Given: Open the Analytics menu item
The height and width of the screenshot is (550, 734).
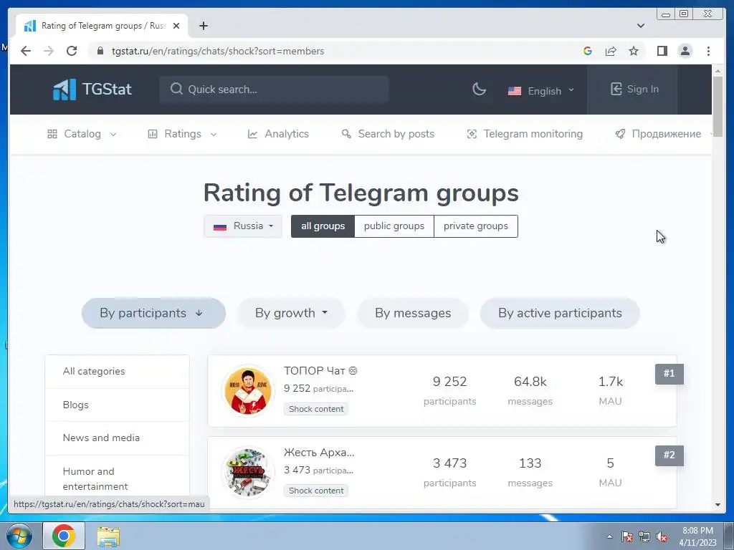Looking at the screenshot, I should click(x=278, y=134).
